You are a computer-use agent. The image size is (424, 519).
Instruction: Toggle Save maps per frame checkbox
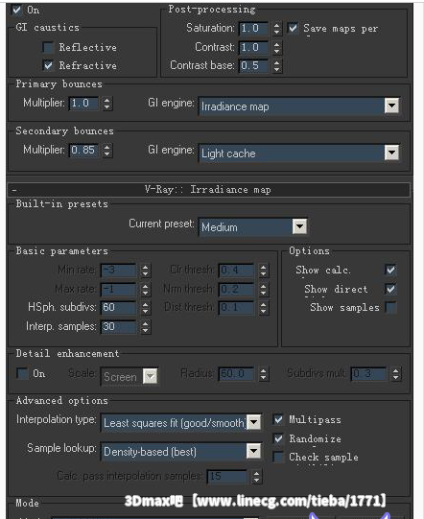(x=293, y=28)
